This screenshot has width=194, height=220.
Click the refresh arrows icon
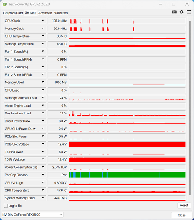pos(181,12)
